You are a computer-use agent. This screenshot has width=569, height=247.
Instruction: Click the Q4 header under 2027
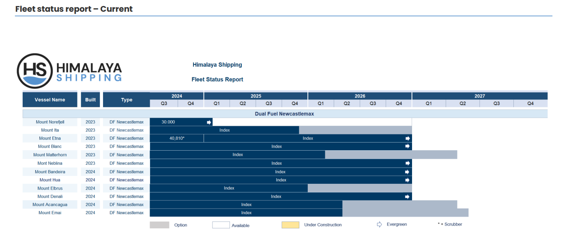coord(530,103)
